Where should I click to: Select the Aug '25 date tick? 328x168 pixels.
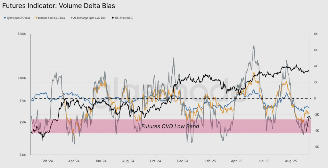point(290,162)
